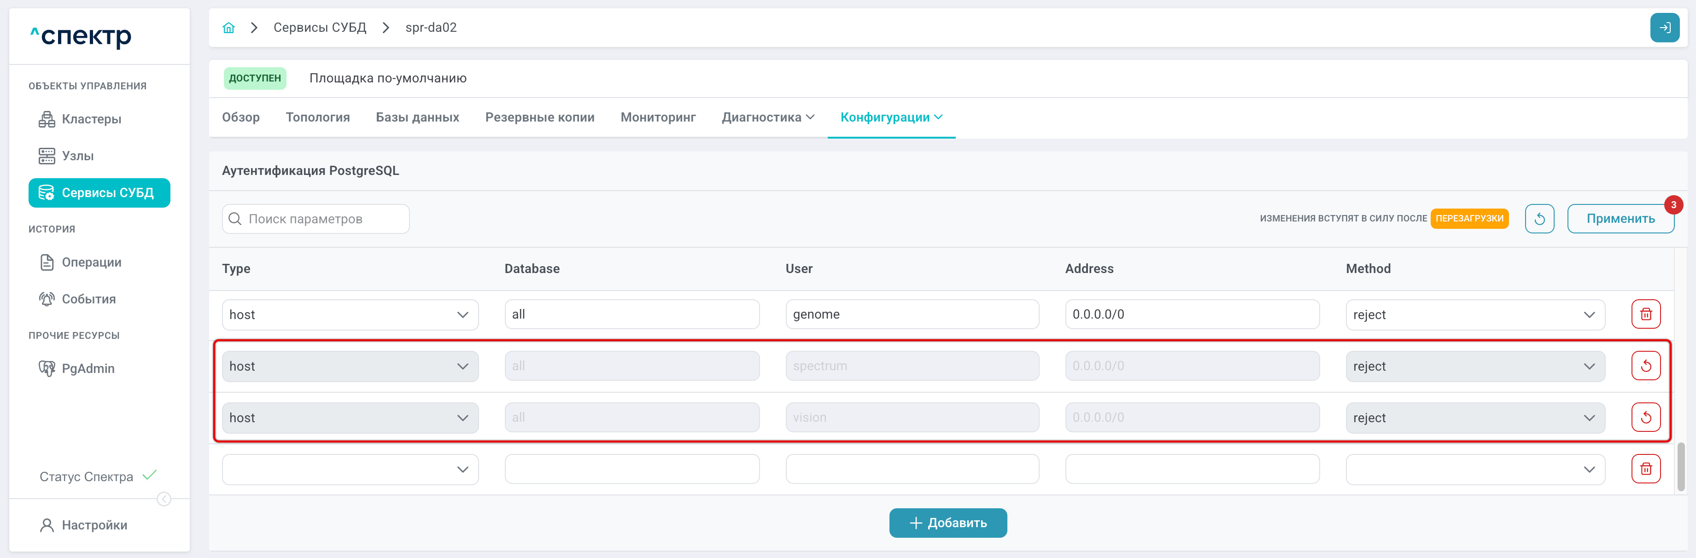Image resolution: width=1696 pixels, height=558 pixels.
Task: Switch to the Базы данных tab
Action: (x=417, y=117)
